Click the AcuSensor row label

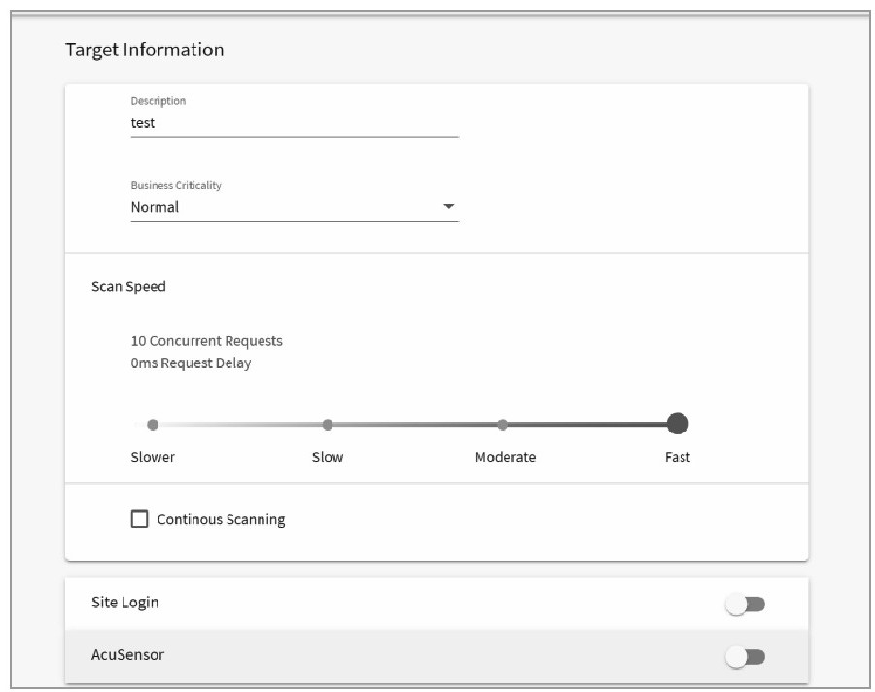point(127,655)
